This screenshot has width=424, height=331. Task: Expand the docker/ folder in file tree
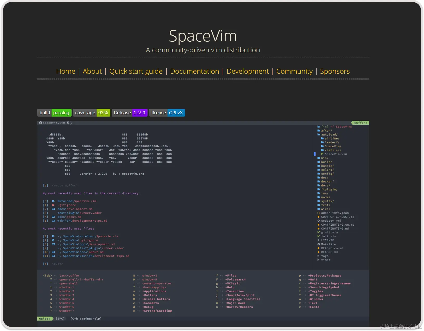click(x=325, y=182)
